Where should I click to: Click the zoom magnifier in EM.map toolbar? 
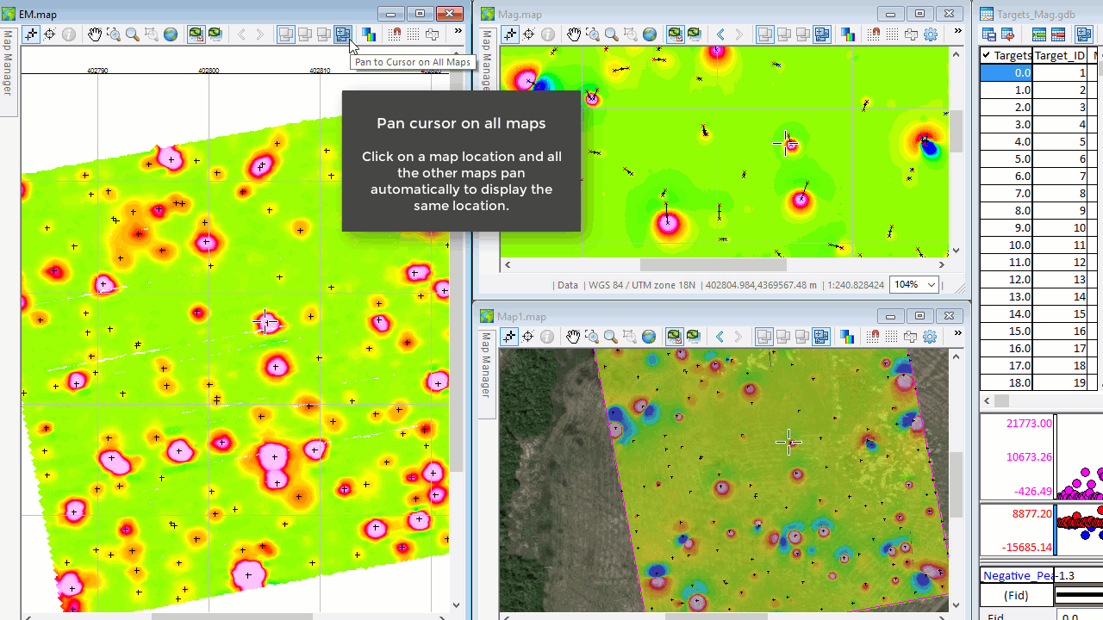132,34
